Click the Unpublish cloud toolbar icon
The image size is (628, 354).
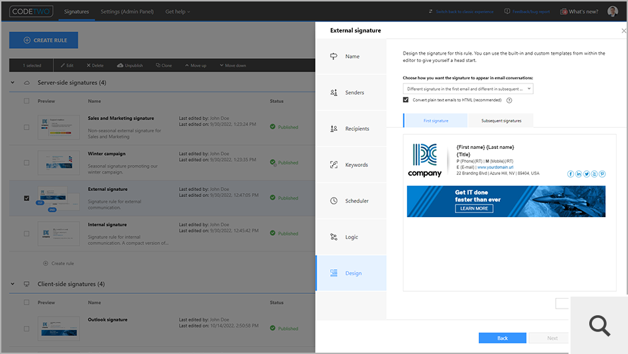pos(120,65)
